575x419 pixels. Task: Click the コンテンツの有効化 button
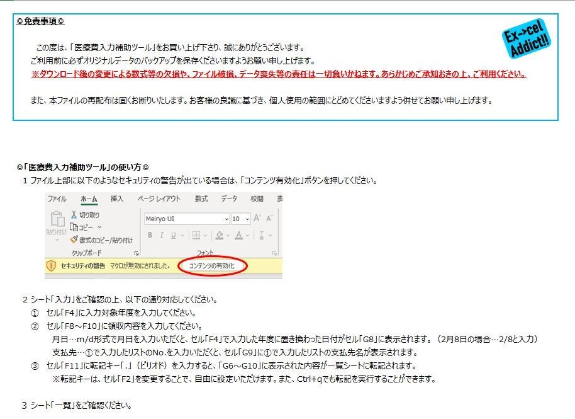(x=211, y=265)
